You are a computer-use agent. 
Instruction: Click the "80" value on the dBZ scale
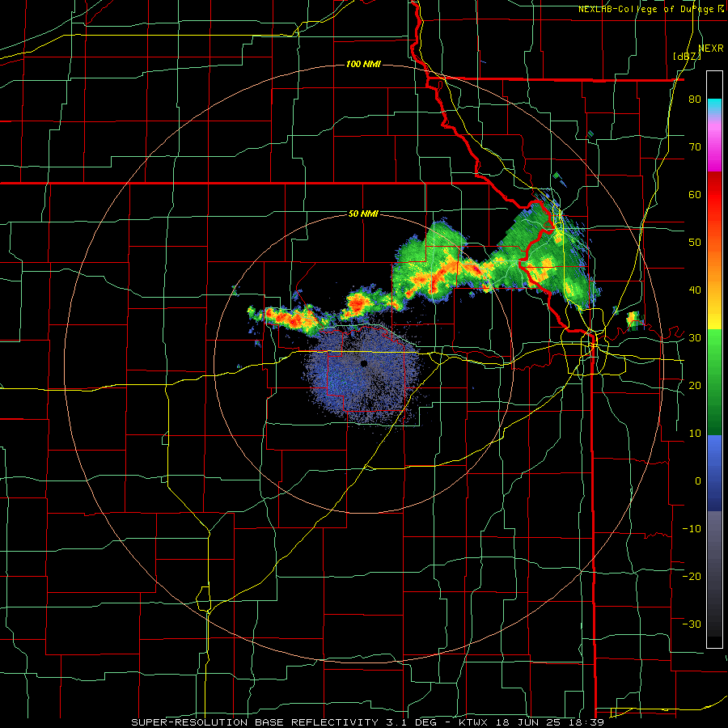coord(695,99)
